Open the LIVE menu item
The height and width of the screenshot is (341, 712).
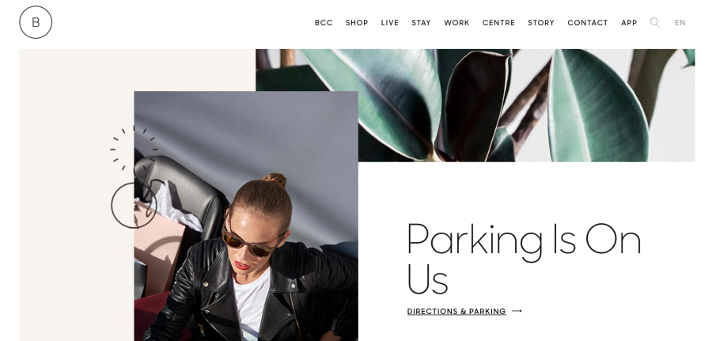click(389, 23)
